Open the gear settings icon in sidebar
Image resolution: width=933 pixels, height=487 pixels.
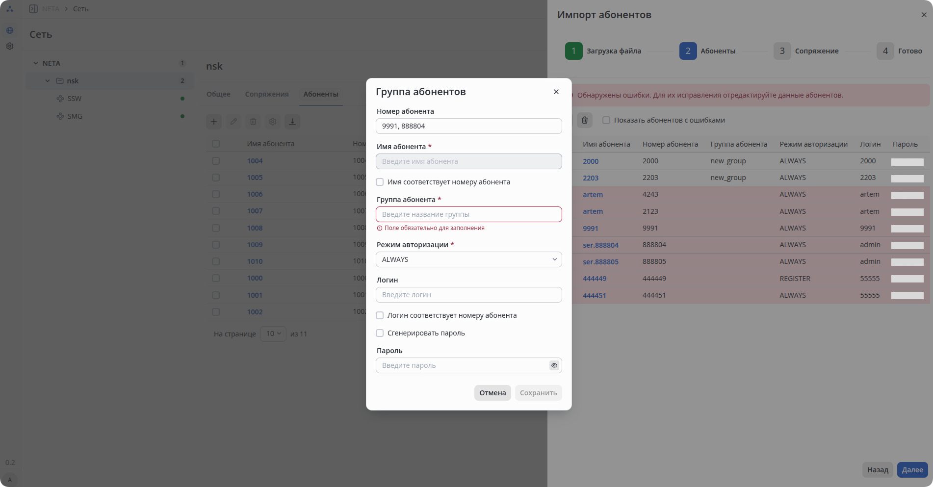(x=10, y=46)
